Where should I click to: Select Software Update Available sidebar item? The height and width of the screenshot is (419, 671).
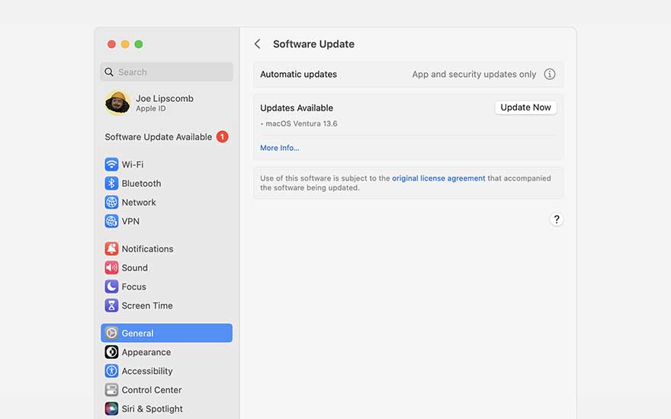(x=159, y=137)
